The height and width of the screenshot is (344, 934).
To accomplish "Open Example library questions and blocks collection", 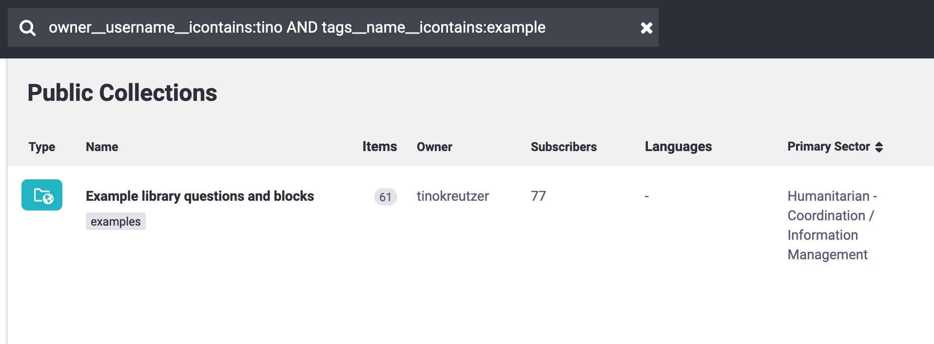I will pos(200,196).
